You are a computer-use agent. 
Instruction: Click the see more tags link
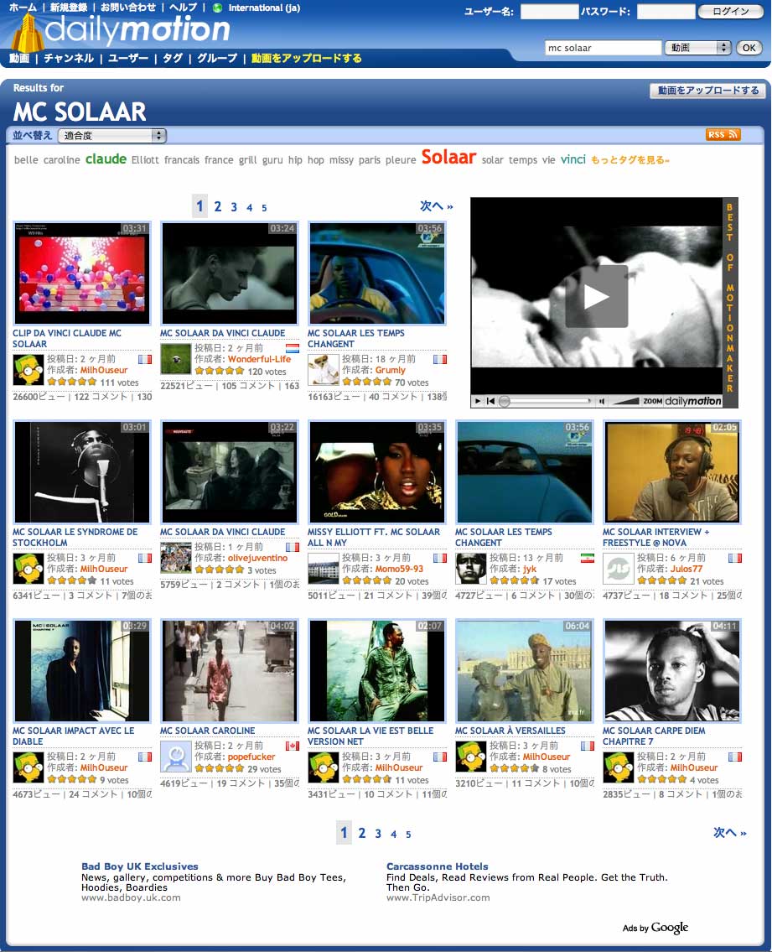(630, 160)
